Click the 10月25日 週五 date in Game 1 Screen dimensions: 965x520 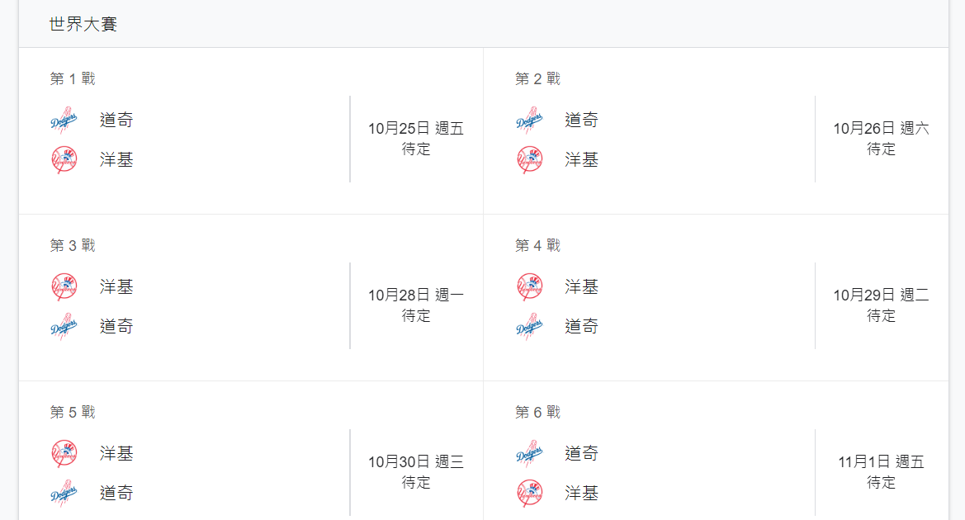[x=416, y=128]
